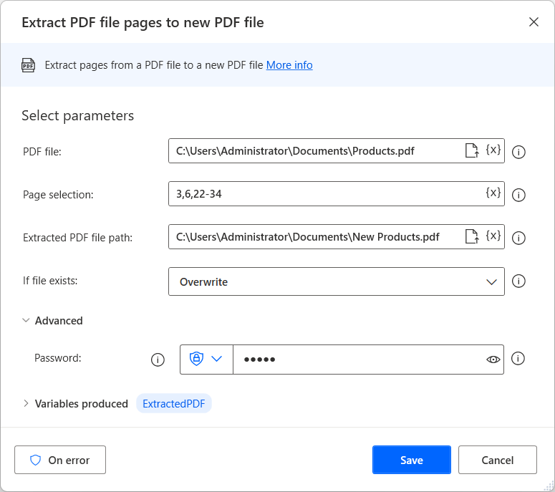The width and height of the screenshot is (555, 492).
Task: Click the Save button
Action: click(x=411, y=460)
